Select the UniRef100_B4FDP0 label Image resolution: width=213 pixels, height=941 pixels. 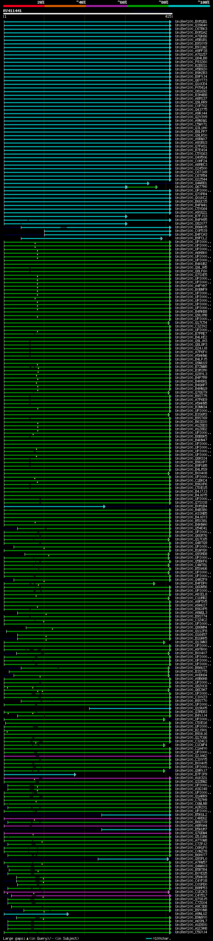tap(191, 583)
